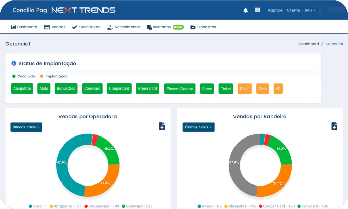The height and width of the screenshot is (209, 348).
Task: Click the Status de Implantação info icon
Action: (x=14, y=63)
